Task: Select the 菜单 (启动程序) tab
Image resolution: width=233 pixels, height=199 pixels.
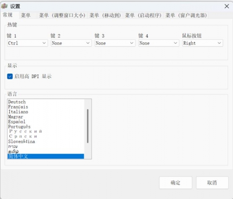Action: coord(143,15)
